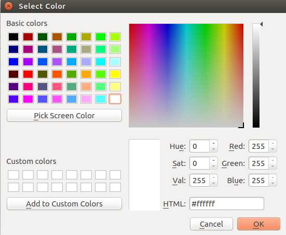Click the Green number input field
Screen dimensions: 286x235
[258, 163]
